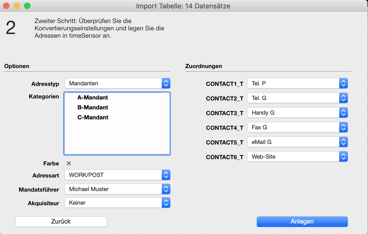Viewport: 368px width, 234px height.
Task: Select B-Mandant in the Kategorien list
Action: tap(93, 108)
